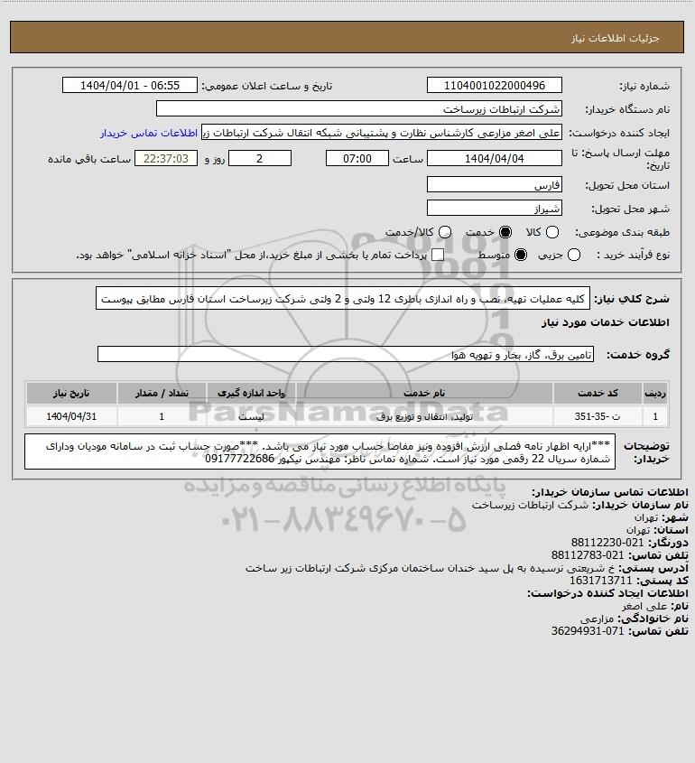Click the تاریخ نیاز column header

click(x=71, y=393)
